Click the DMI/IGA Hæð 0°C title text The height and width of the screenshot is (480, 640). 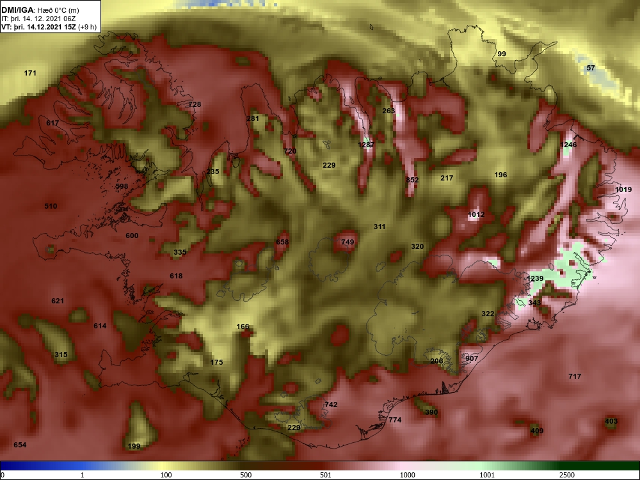click(x=40, y=10)
